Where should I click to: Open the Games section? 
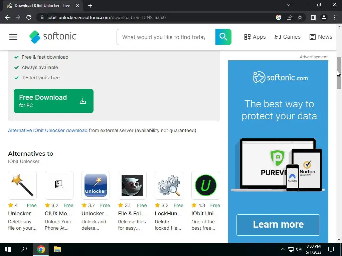[x=288, y=37]
